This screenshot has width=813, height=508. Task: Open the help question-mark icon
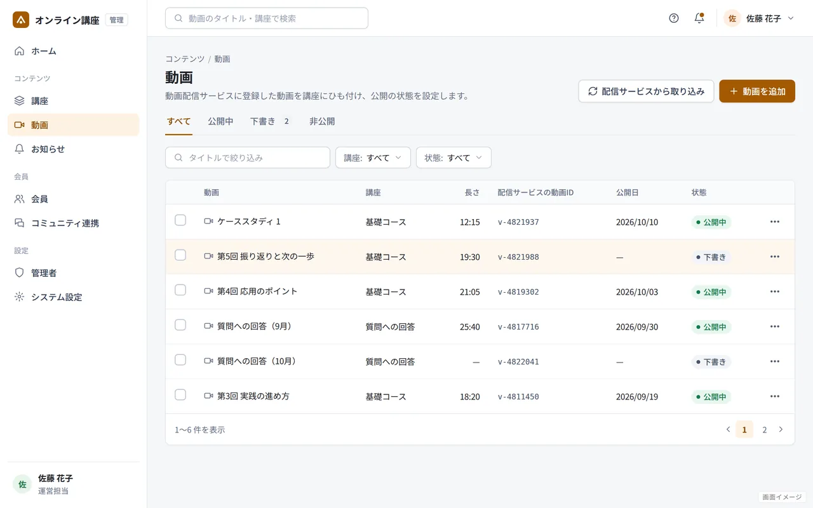click(x=674, y=18)
